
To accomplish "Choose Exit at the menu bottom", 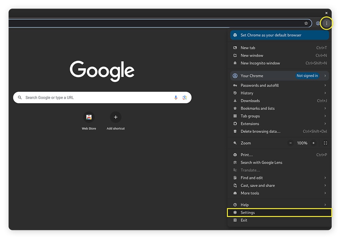I will coord(279,220).
